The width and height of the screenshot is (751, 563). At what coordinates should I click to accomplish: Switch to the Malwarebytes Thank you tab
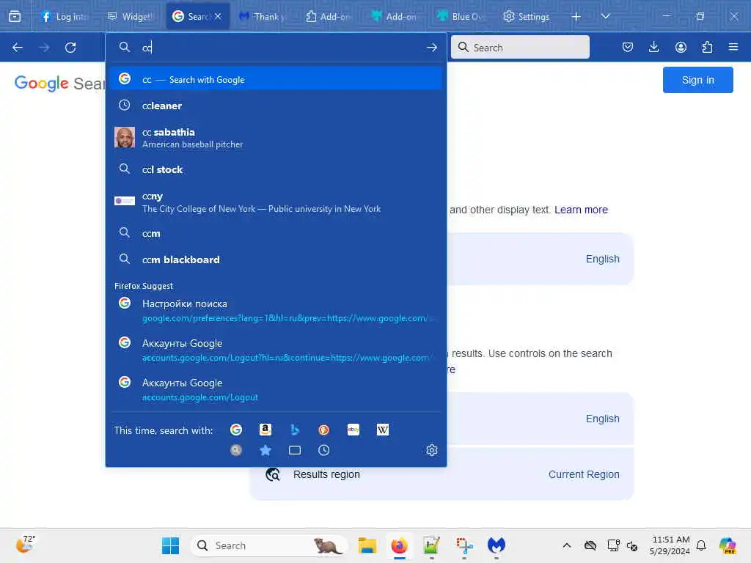263,16
